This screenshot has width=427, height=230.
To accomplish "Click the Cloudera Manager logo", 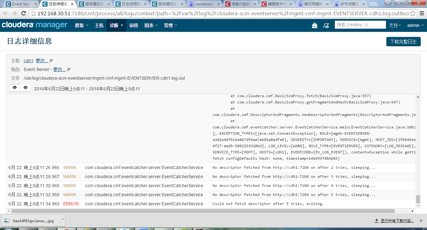I will point(35,25).
